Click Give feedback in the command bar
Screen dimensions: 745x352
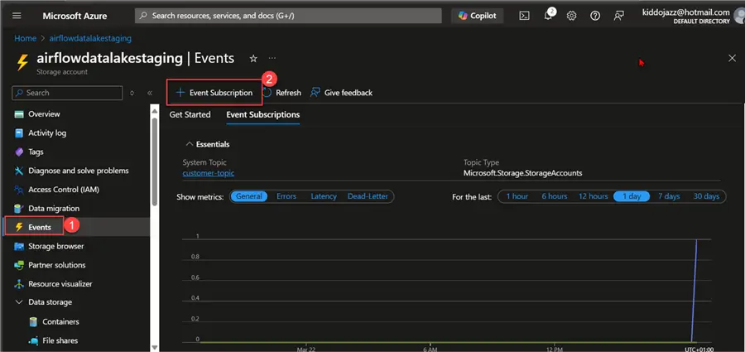point(341,93)
